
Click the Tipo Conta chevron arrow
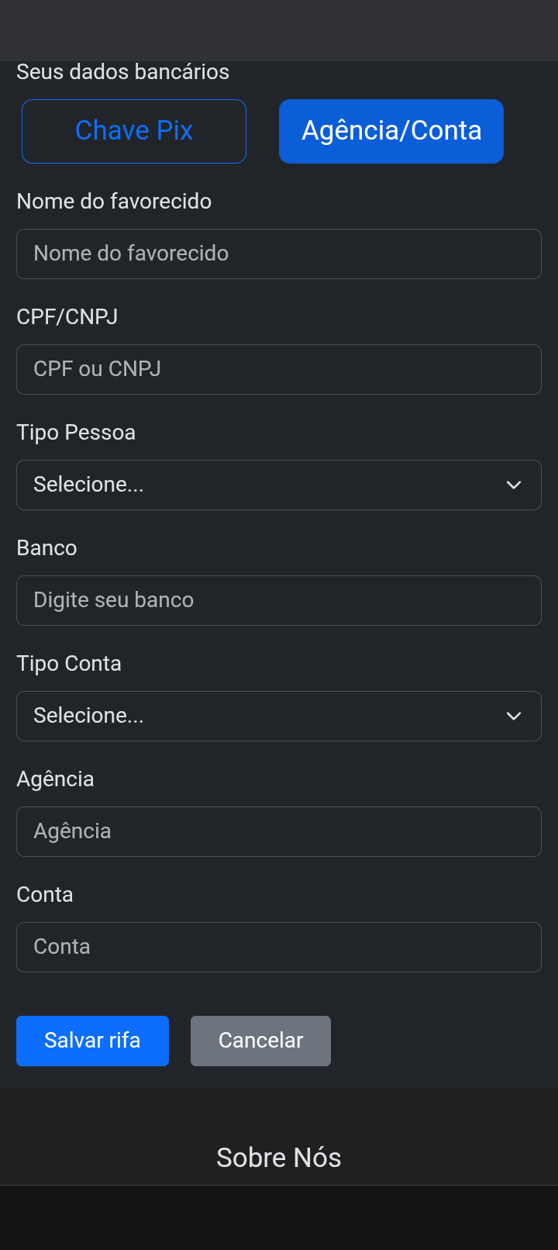pyautogui.click(x=513, y=716)
